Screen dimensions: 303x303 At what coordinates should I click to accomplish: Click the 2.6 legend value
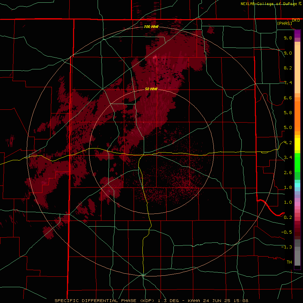point(288,173)
